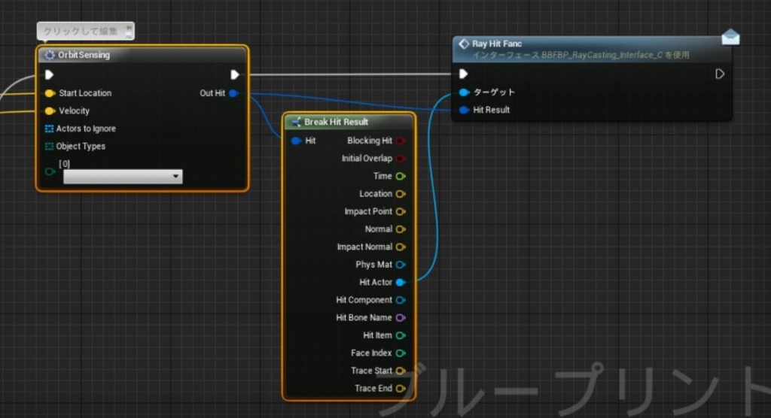Click the Hit Component output pin
This screenshot has width=771, height=418.
pos(401,300)
